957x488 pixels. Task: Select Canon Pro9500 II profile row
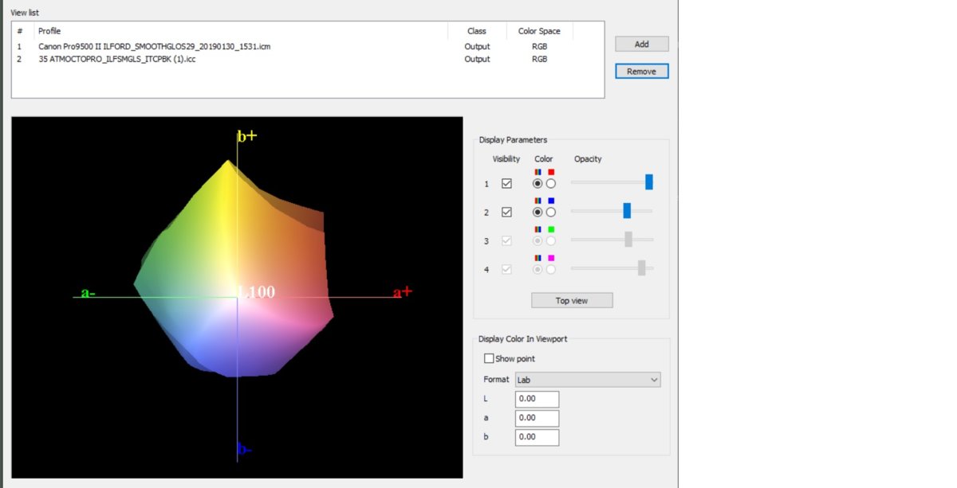tap(154, 46)
